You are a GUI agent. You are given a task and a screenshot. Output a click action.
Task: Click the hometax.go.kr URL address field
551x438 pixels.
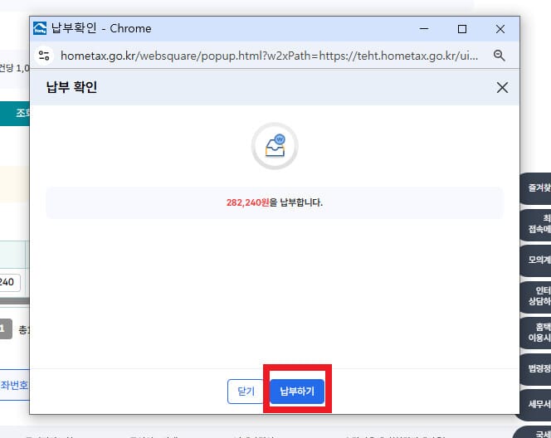click(269, 56)
